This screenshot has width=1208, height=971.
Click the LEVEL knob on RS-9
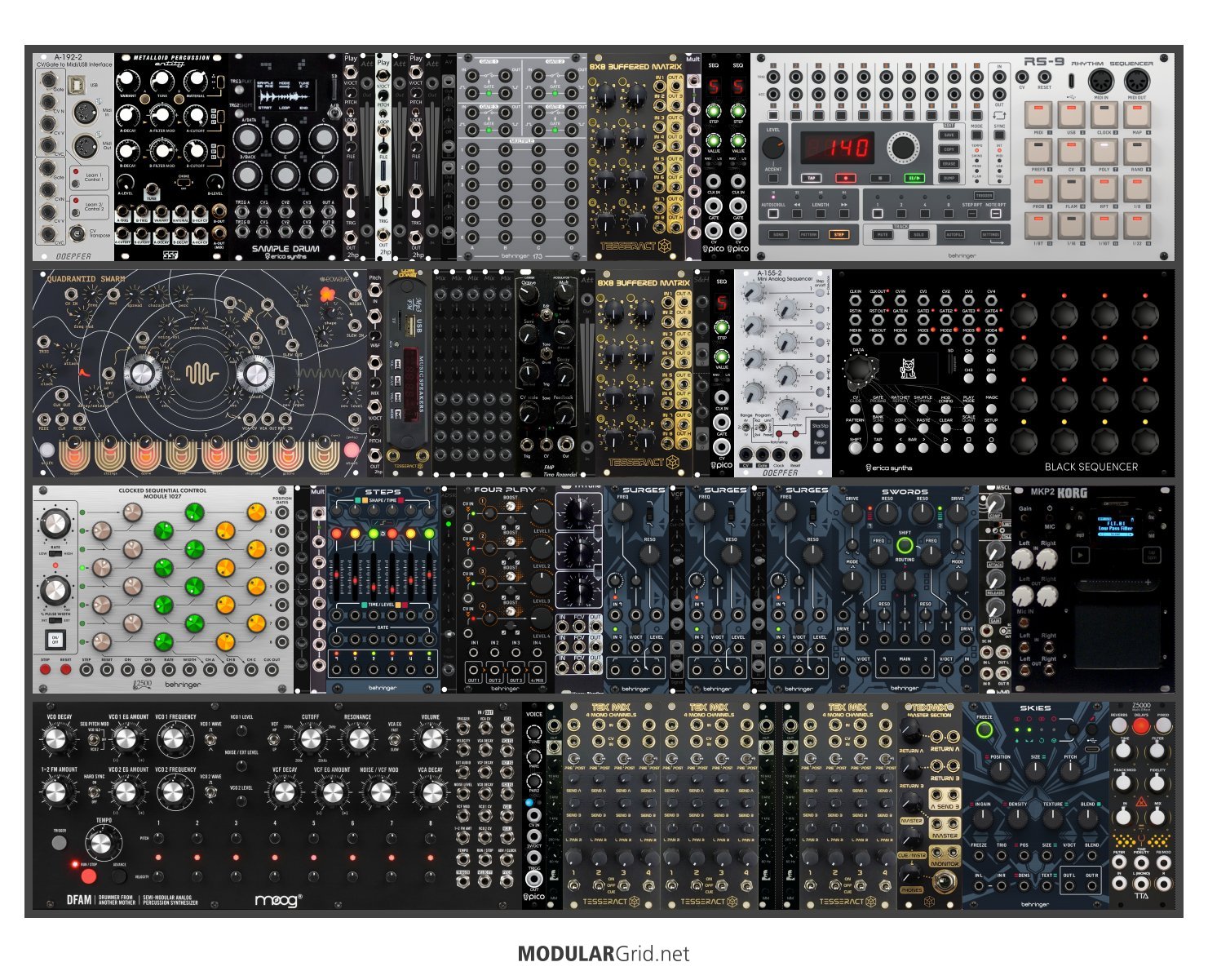pos(772,148)
